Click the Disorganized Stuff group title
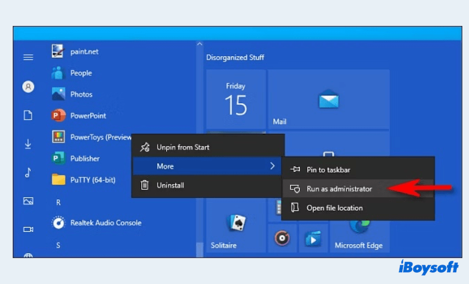The height and width of the screenshot is (284, 469). 235,57
